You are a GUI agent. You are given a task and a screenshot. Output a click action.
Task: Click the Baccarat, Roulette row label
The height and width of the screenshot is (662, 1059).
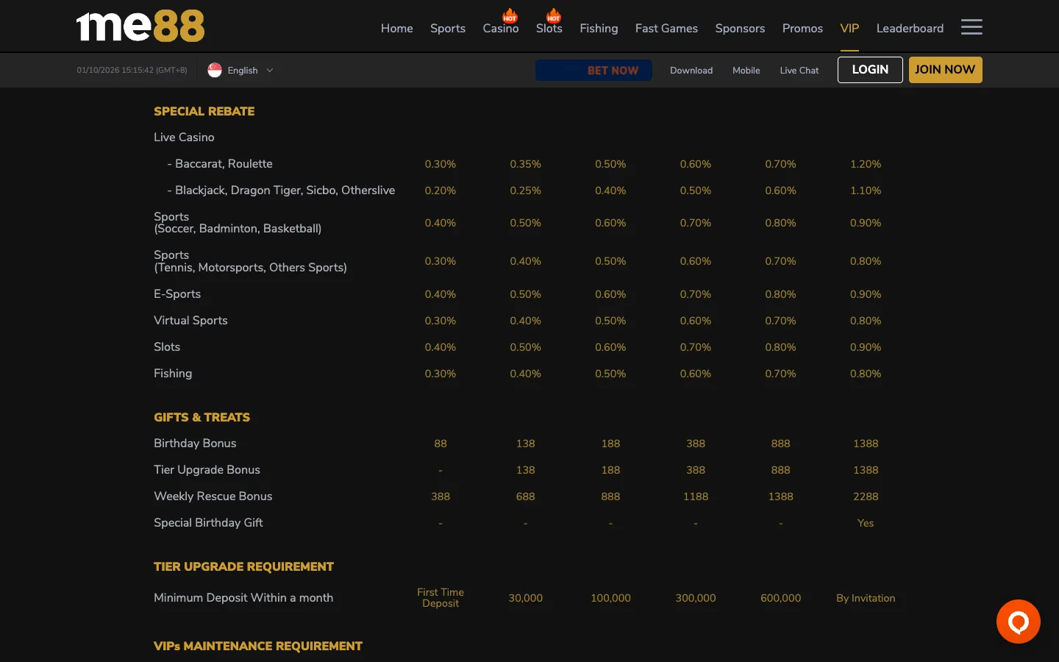click(220, 164)
